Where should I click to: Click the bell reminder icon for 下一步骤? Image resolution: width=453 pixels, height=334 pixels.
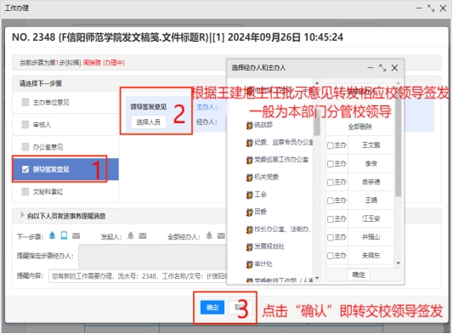(x=52, y=235)
